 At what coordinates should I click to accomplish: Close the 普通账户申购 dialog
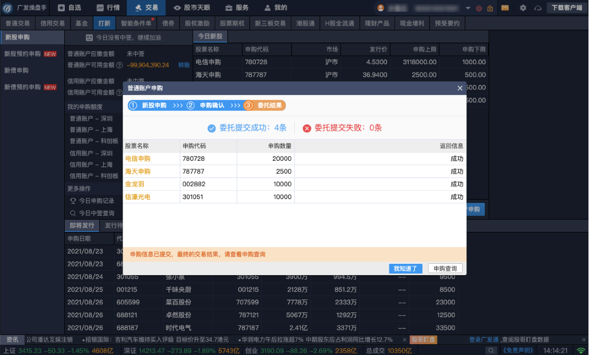pos(460,88)
